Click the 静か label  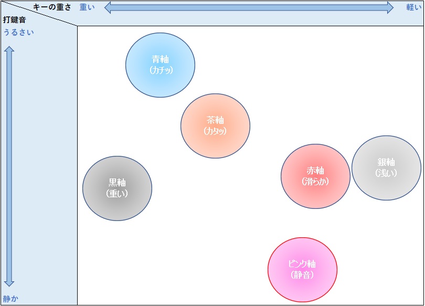tap(10, 299)
